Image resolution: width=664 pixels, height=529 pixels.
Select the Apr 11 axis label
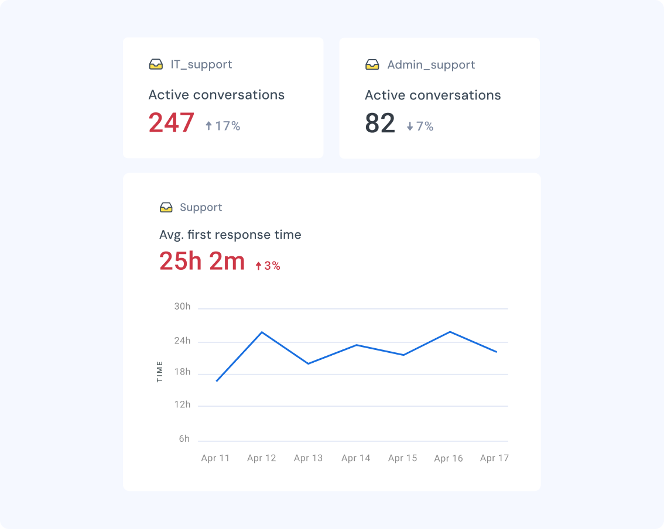(215, 458)
